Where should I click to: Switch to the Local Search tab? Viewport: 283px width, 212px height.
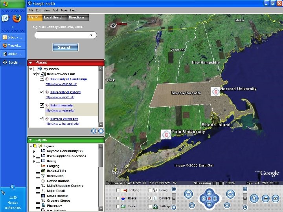pyautogui.click(x=53, y=18)
